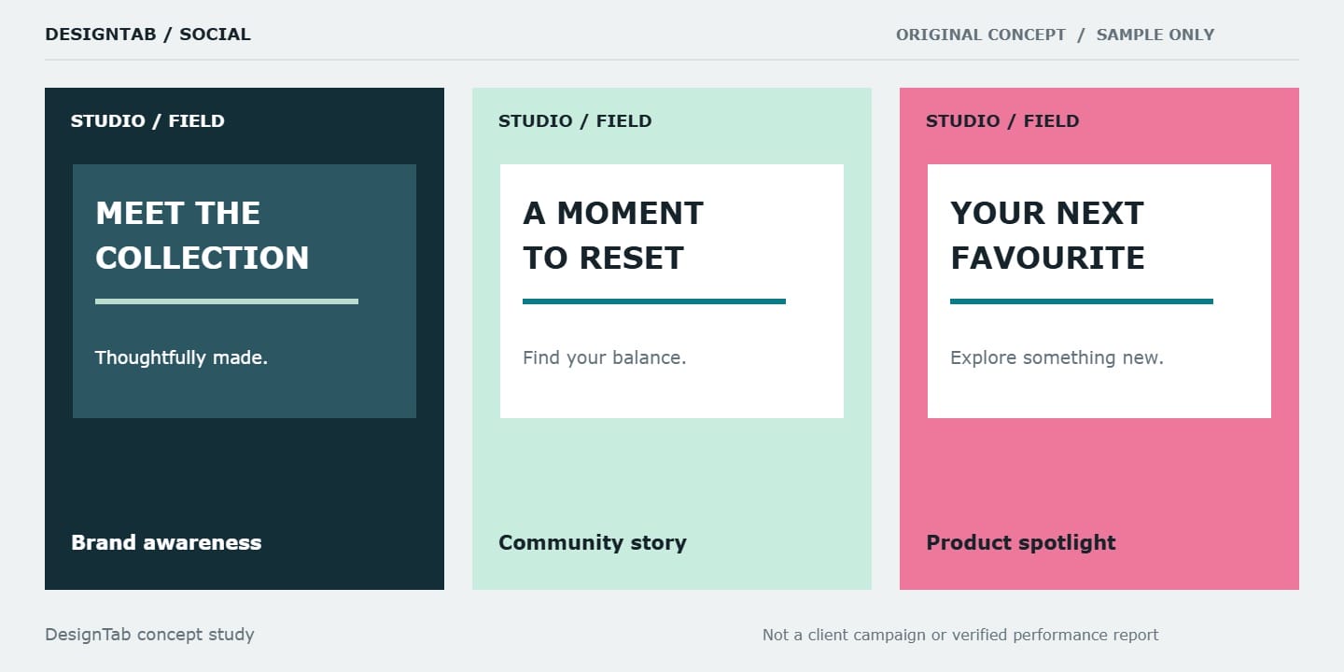
Task: Click the "DESIGNTAB / SOCIAL" header title
Action: coord(147,35)
